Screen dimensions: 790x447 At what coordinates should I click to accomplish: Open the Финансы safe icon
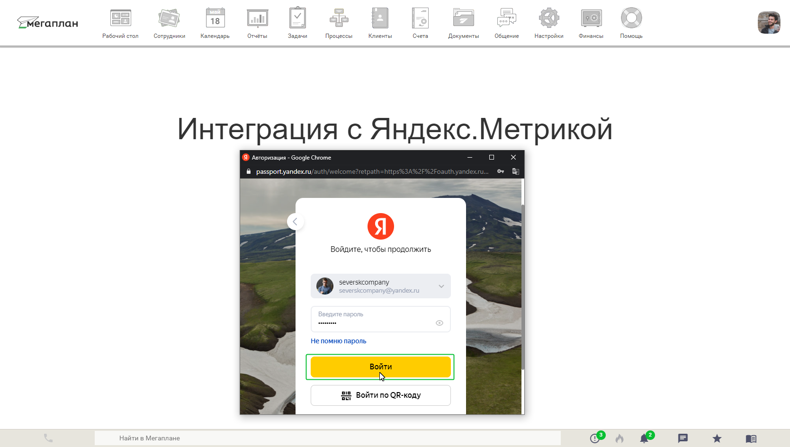[591, 18]
